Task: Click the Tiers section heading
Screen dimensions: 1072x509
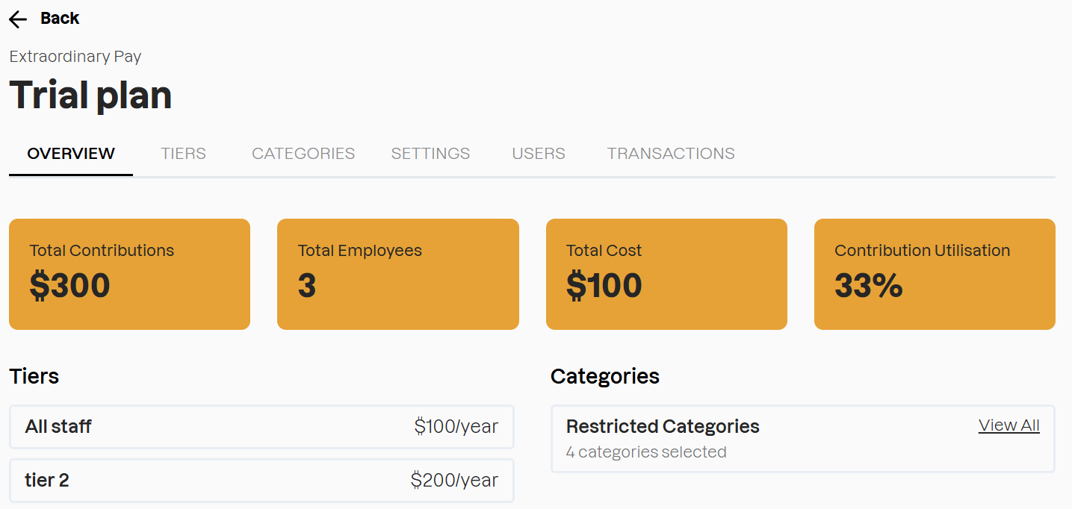Action: (34, 376)
